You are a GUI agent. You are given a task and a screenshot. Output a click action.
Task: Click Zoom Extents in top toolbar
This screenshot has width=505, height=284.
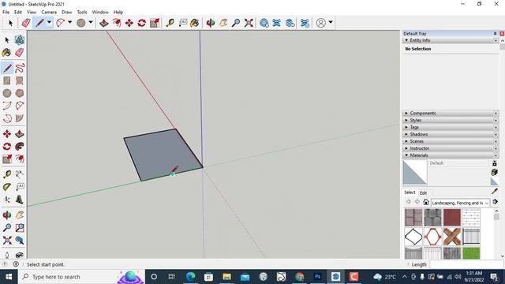[249, 23]
